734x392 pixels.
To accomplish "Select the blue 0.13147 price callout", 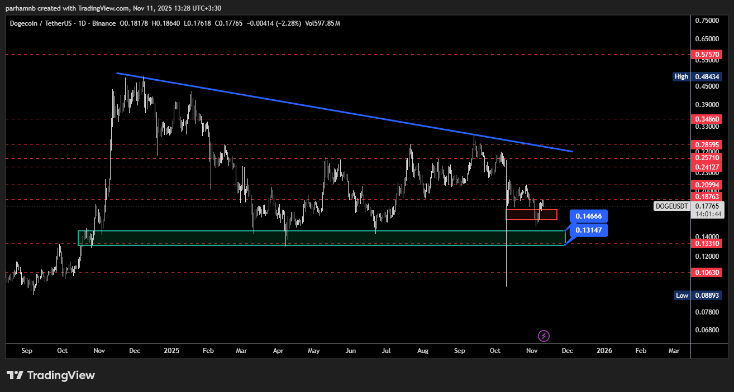I will (588, 231).
